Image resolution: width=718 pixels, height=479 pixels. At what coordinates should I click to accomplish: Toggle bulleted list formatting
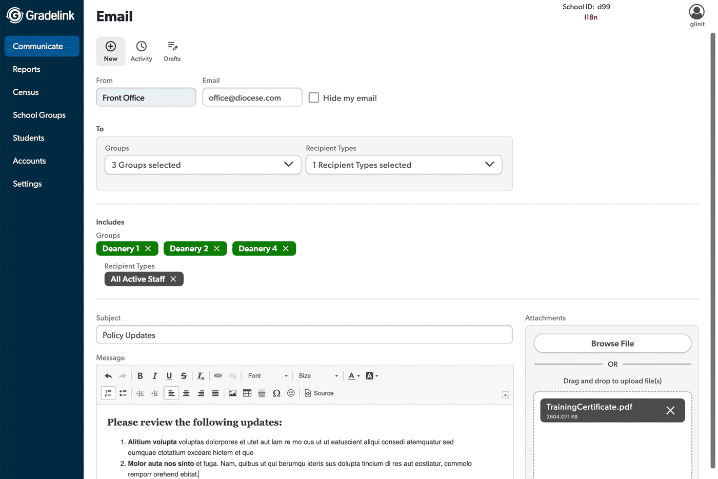coord(123,393)
